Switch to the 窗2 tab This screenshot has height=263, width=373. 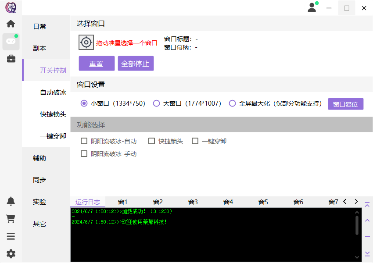(x=158, y=202)
